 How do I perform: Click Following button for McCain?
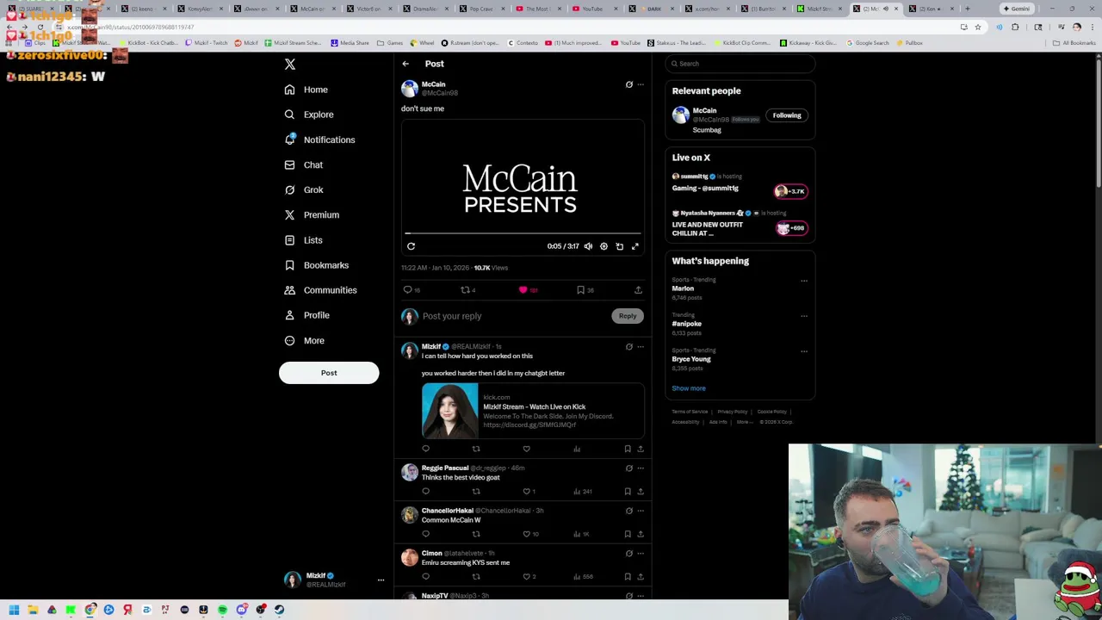pyautogui.click(x=787, y=115)
